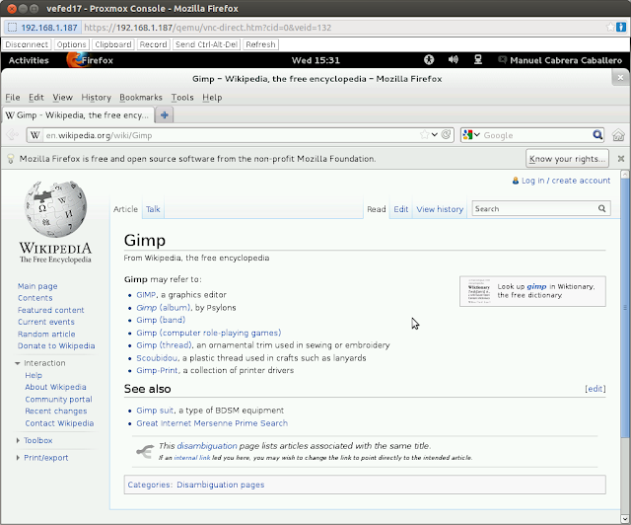Click the Wikipedia search magnifier icon
Screen dimensions: 631x525
pos(602,208)
